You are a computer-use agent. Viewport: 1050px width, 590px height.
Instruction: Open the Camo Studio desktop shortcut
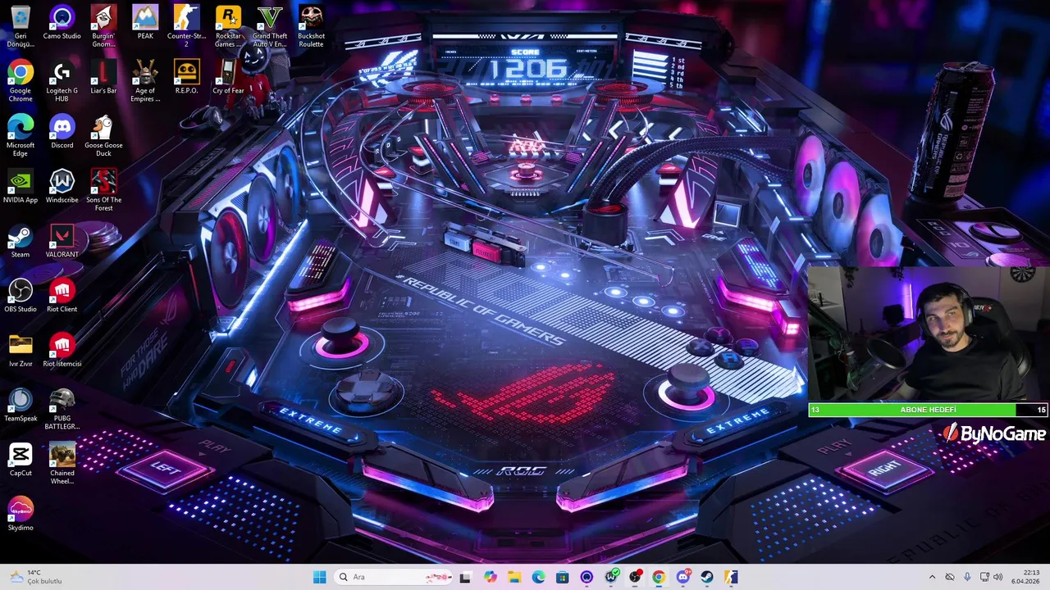point(62,23)
